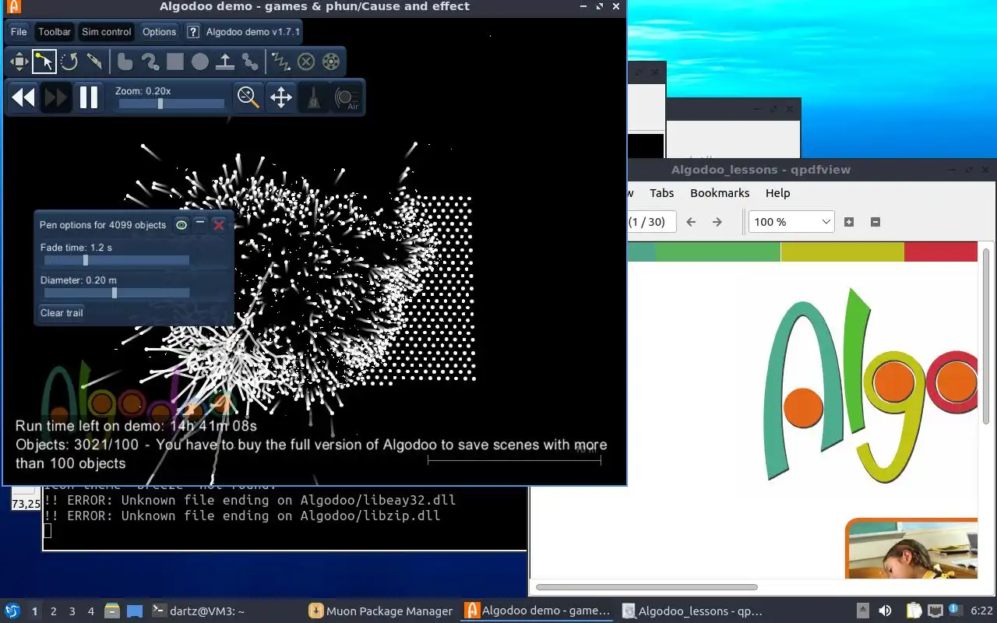Choose the Drag/Select arrow tool
Screen dimensions: 997x623
point(44,61)
